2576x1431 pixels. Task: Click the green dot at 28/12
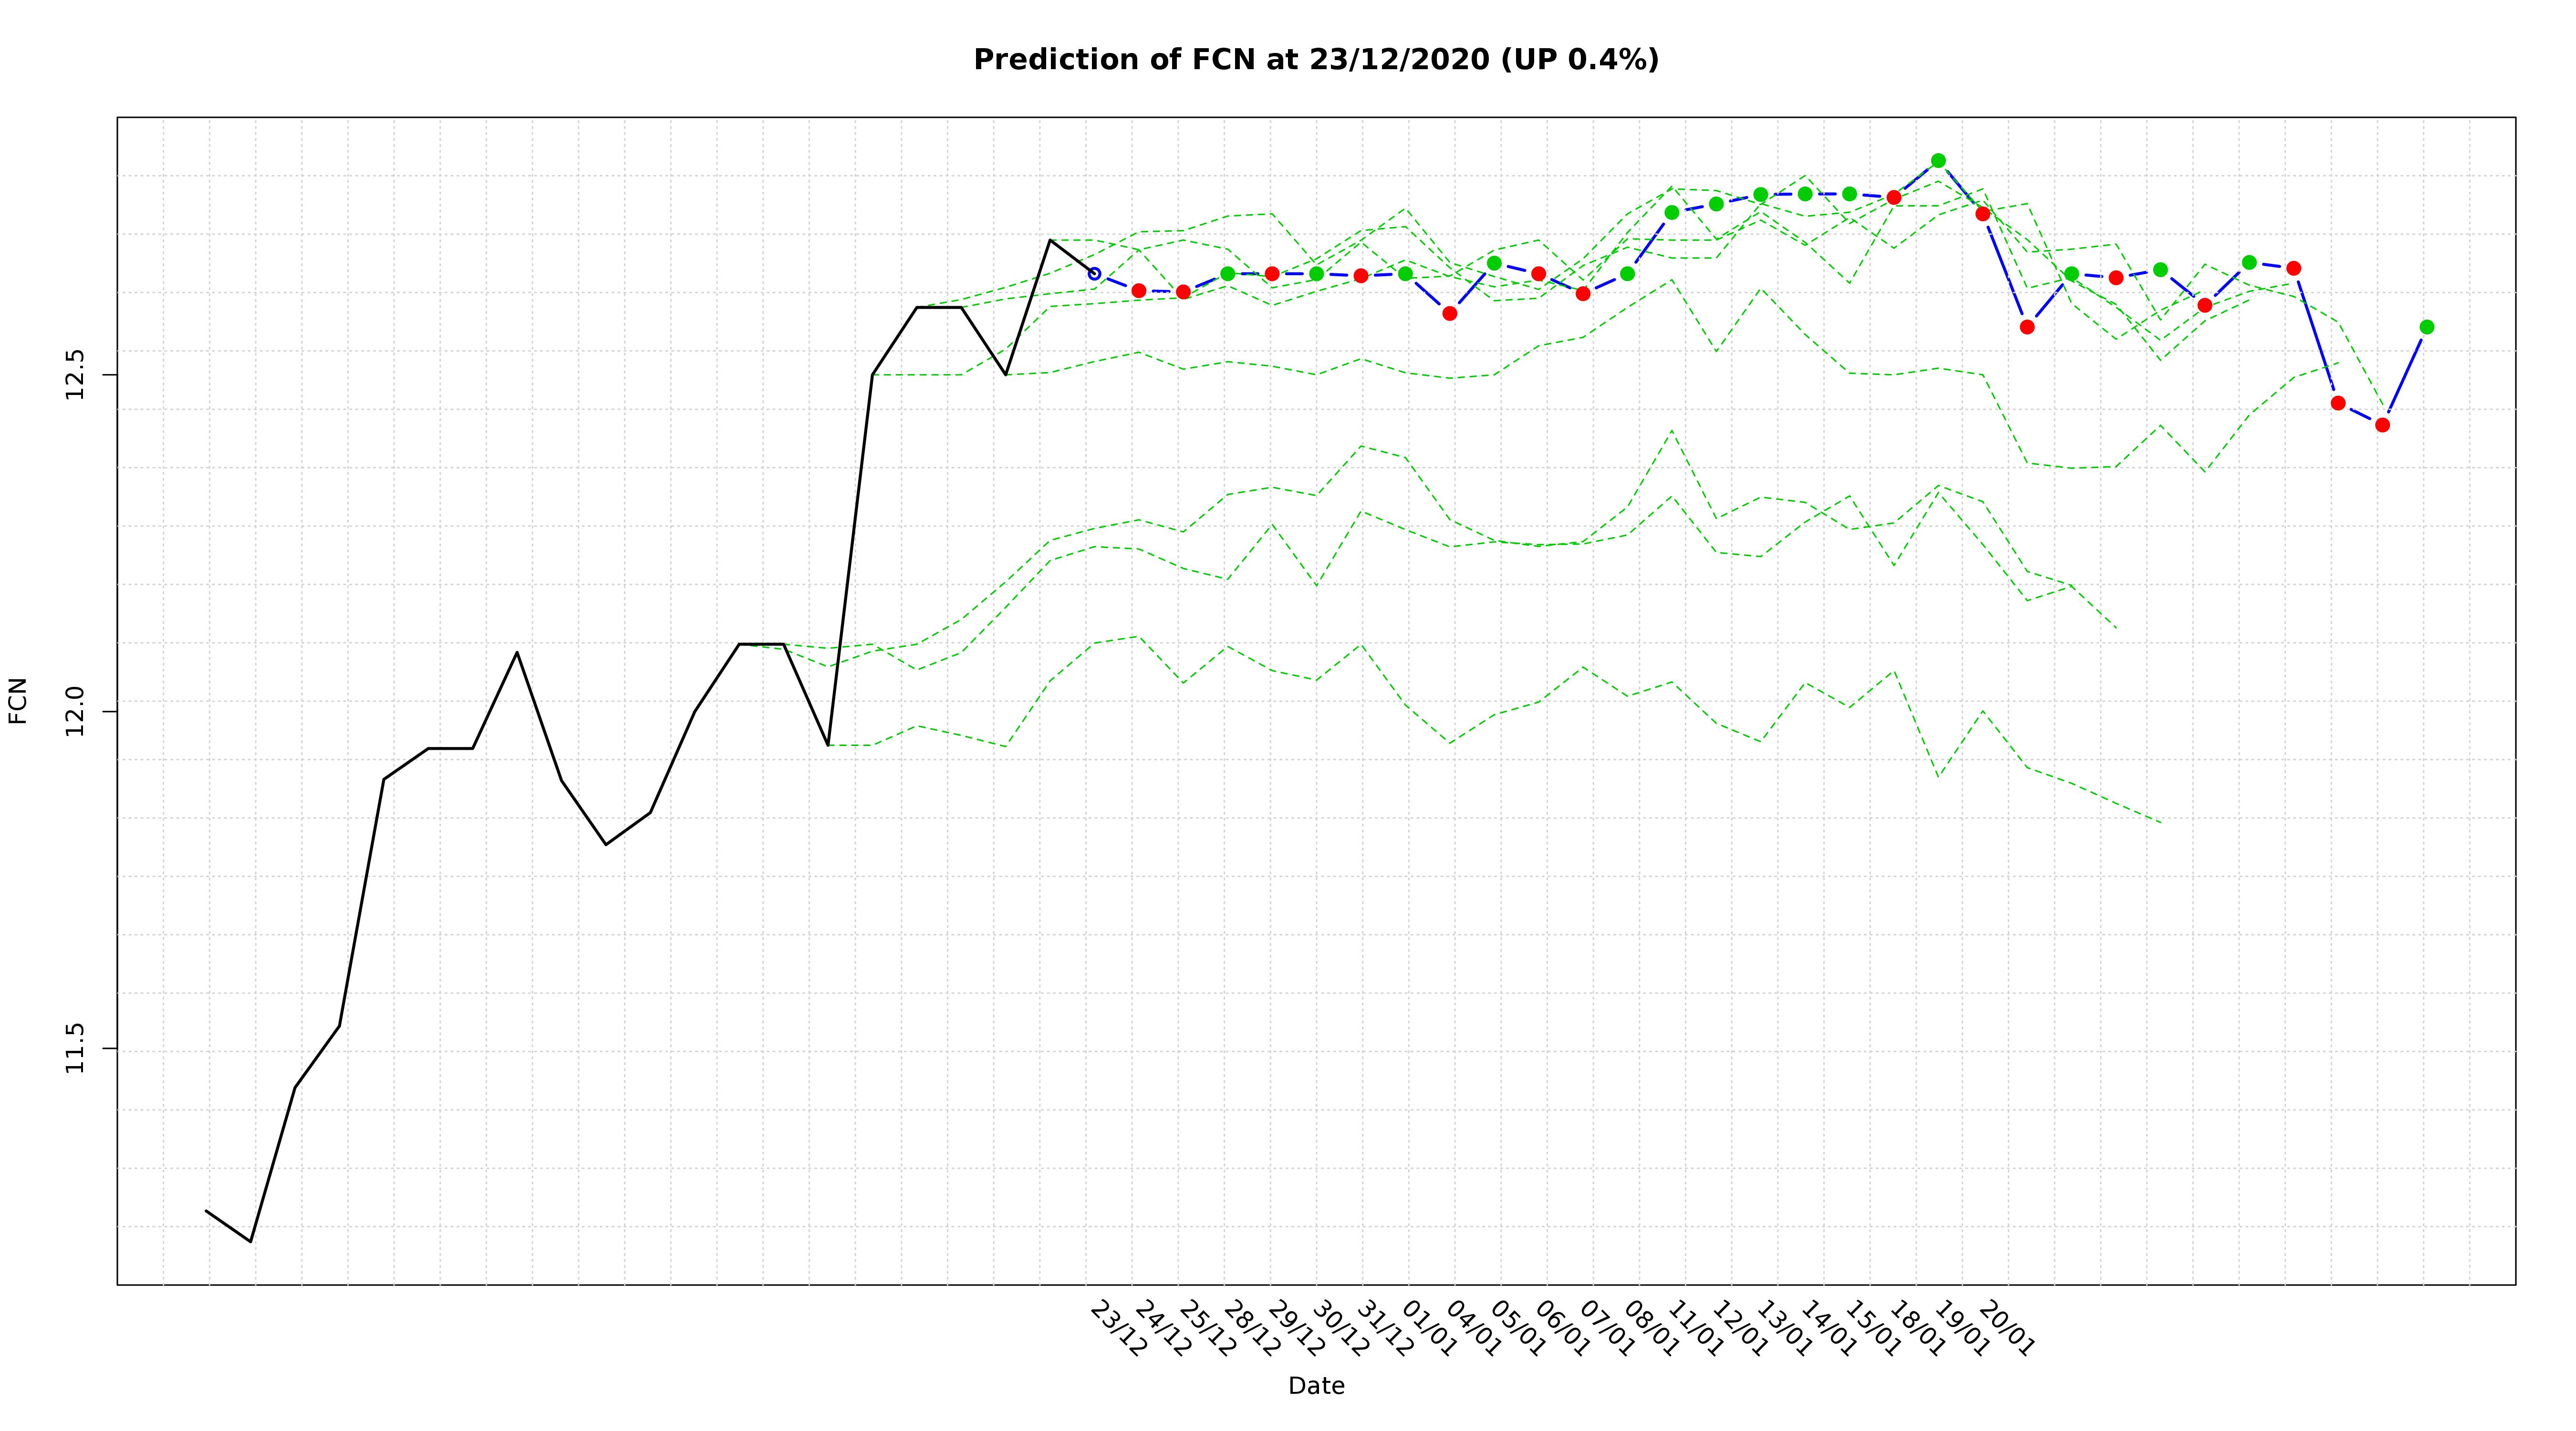pyautogui.click(x=1228, y=273)
